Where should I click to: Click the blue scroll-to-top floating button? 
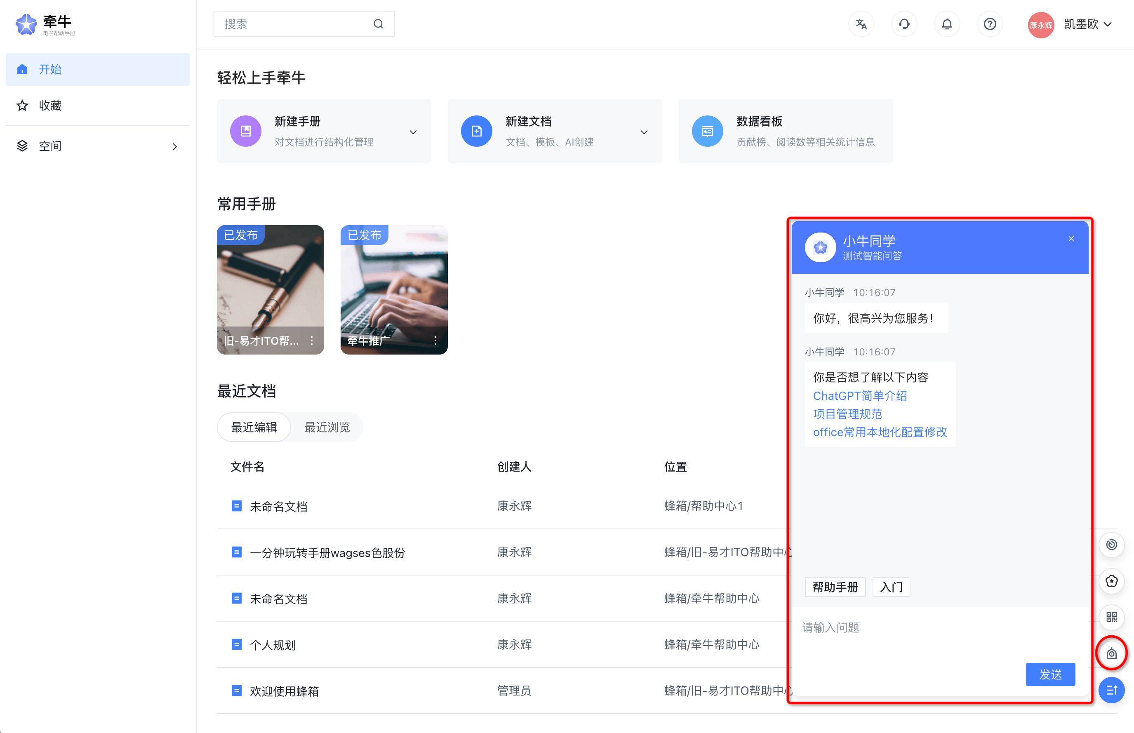pos(1111,690)
